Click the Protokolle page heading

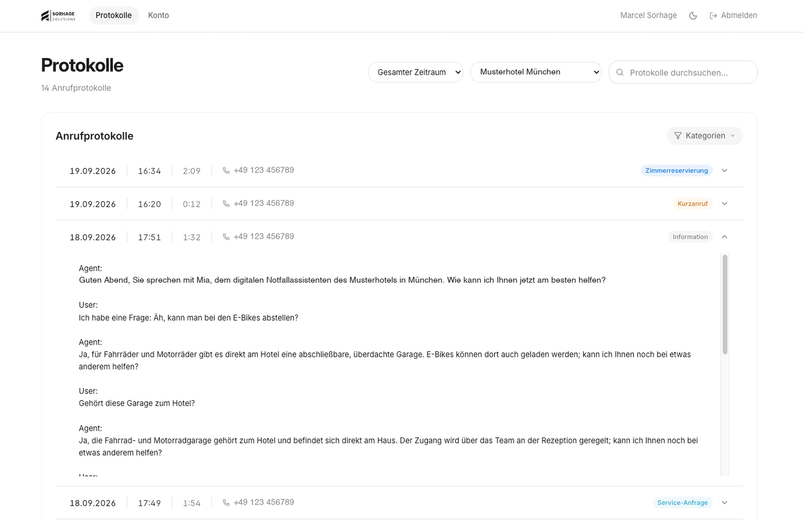(82, 65)
